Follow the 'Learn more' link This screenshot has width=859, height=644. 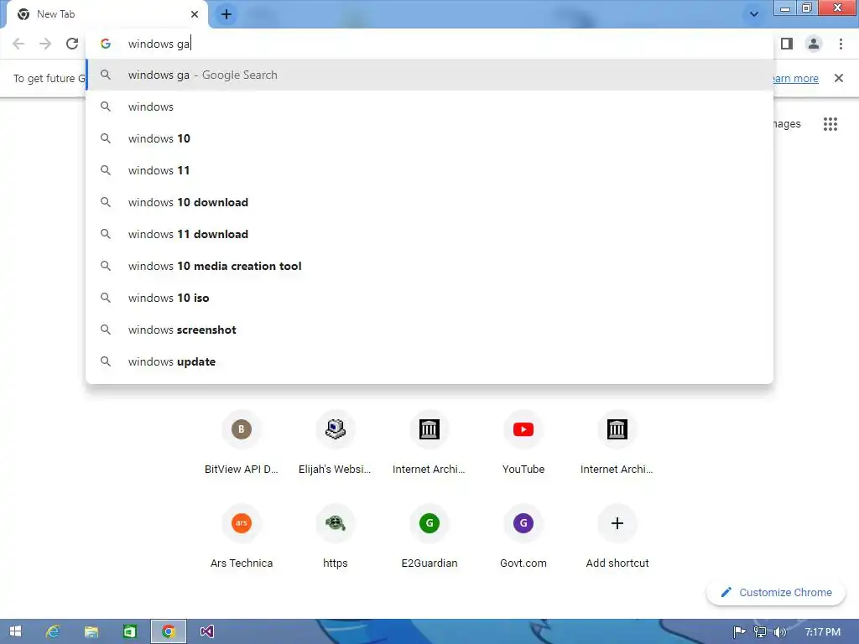(795, 78)
